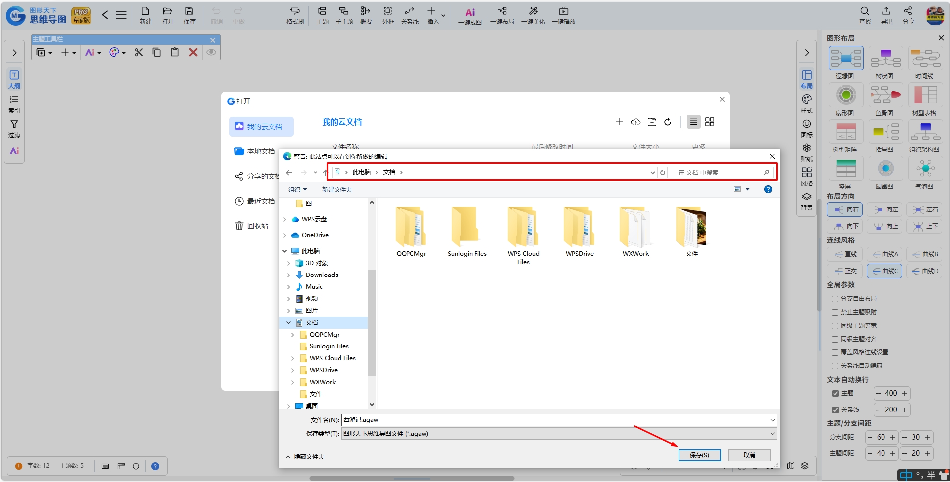Open the WPSDrive folder thumbnail
The width and height of the screenshot is (950, 482).
click(579, 232)
